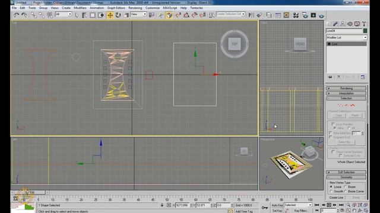Switch to the Utilities hammer panel tab

364,24
